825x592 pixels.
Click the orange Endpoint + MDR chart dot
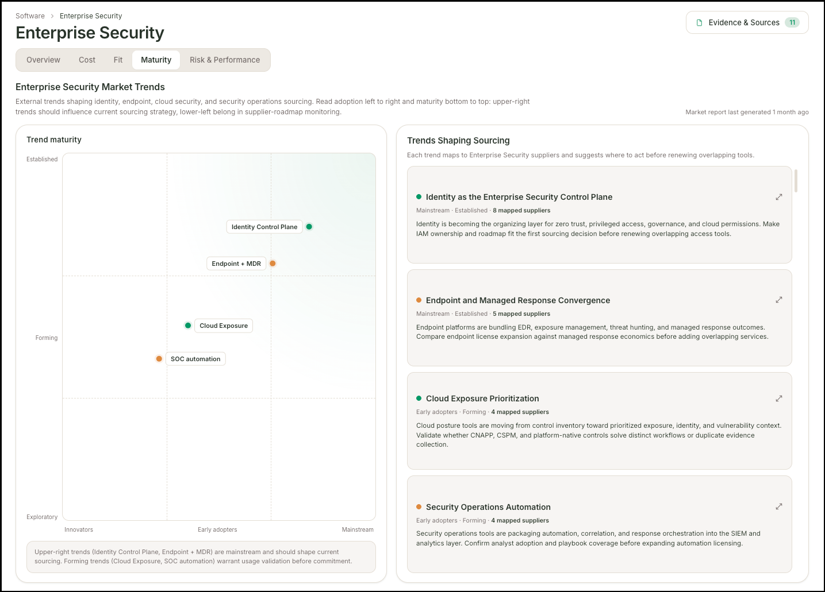click(x=273, y=264)
